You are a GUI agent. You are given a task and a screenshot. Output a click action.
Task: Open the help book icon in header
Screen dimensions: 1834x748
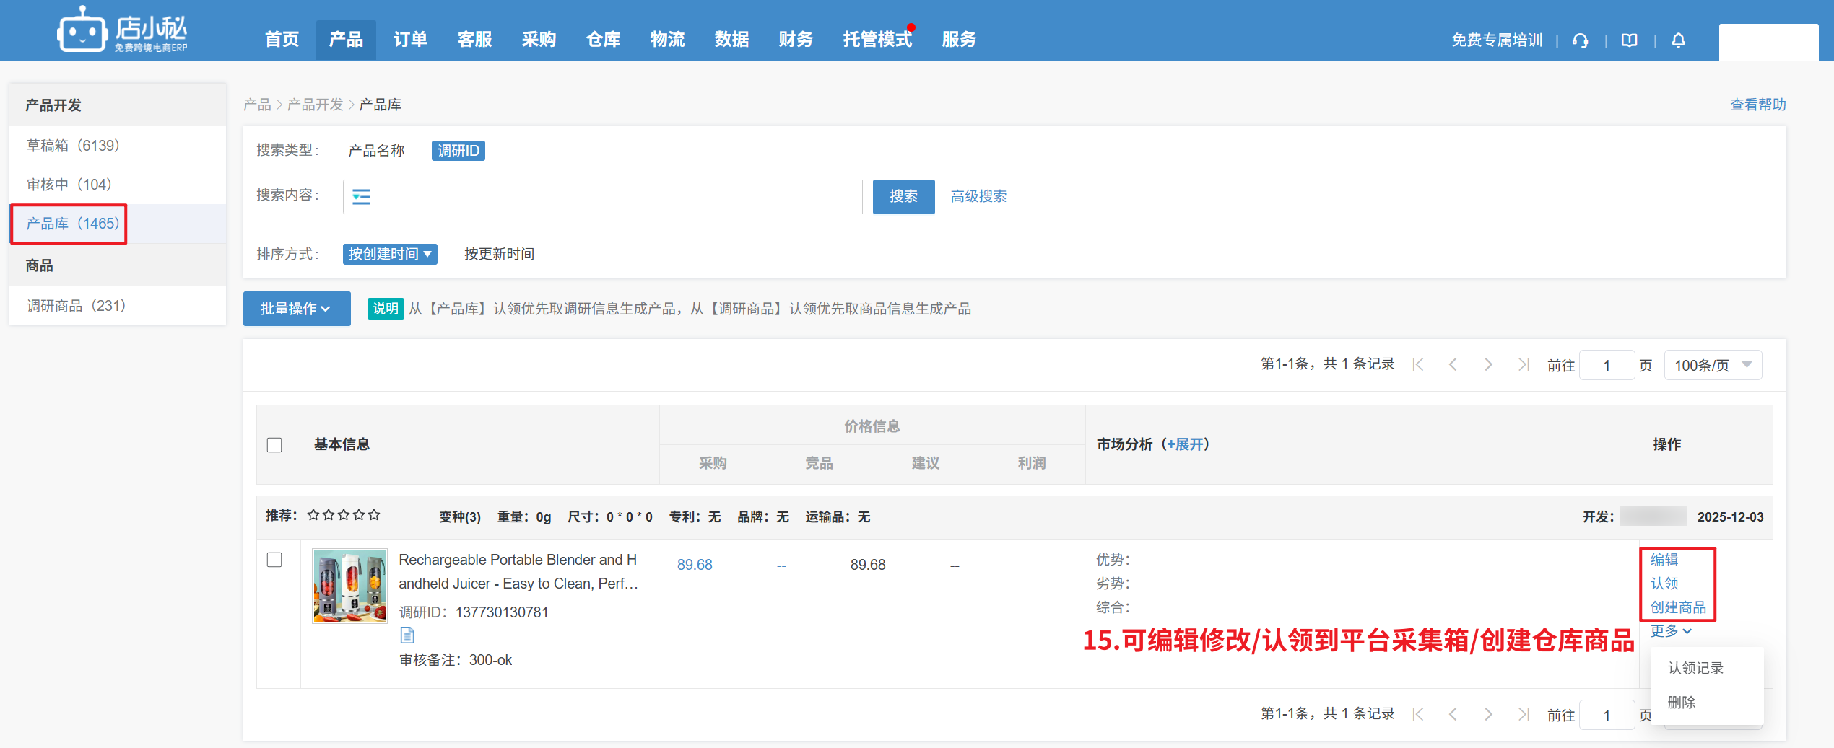click(x=1629, y=40)
